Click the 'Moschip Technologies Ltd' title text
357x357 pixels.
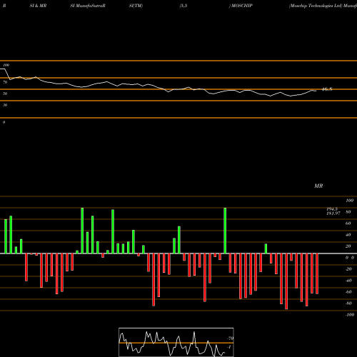(316, 6)
